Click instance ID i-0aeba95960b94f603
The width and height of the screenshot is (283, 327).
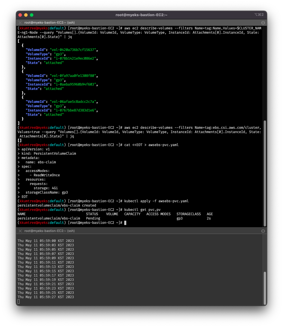(75, 84)
